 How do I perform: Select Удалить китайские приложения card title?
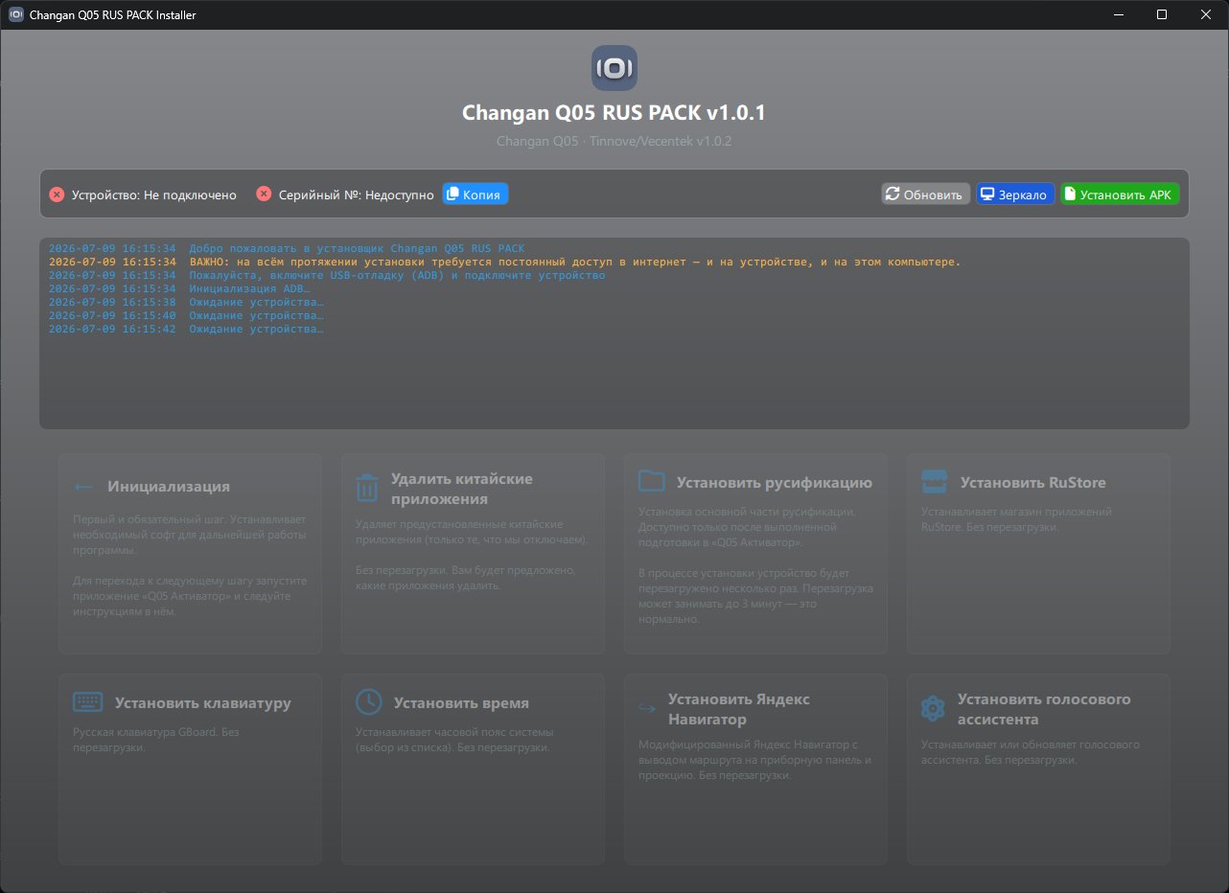click(461, 489)
